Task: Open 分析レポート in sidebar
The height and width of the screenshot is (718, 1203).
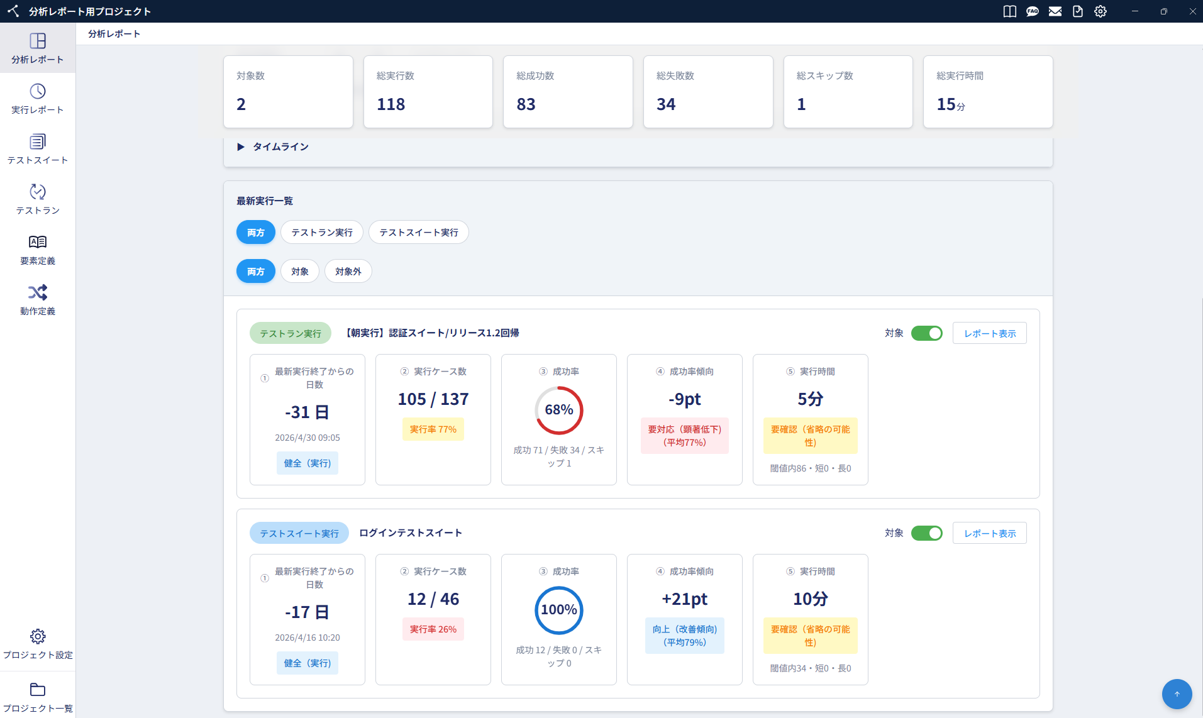Action: pyautogui.click(x=38, y=48)
